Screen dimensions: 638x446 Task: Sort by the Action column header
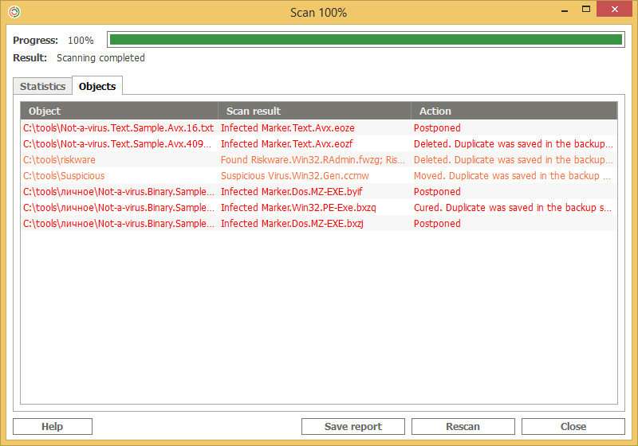(x=514, y=111)
